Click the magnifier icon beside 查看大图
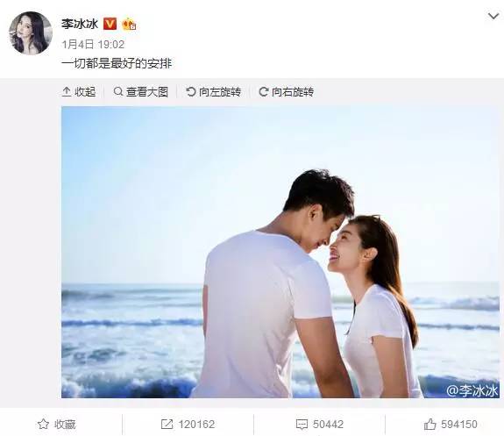The image size is (504, 436). click(x=118, y=92)
